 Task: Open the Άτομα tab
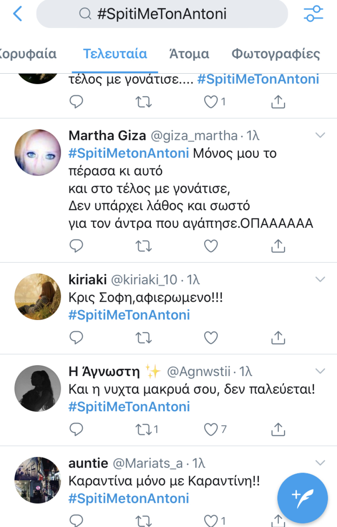(x=189, y=54)
